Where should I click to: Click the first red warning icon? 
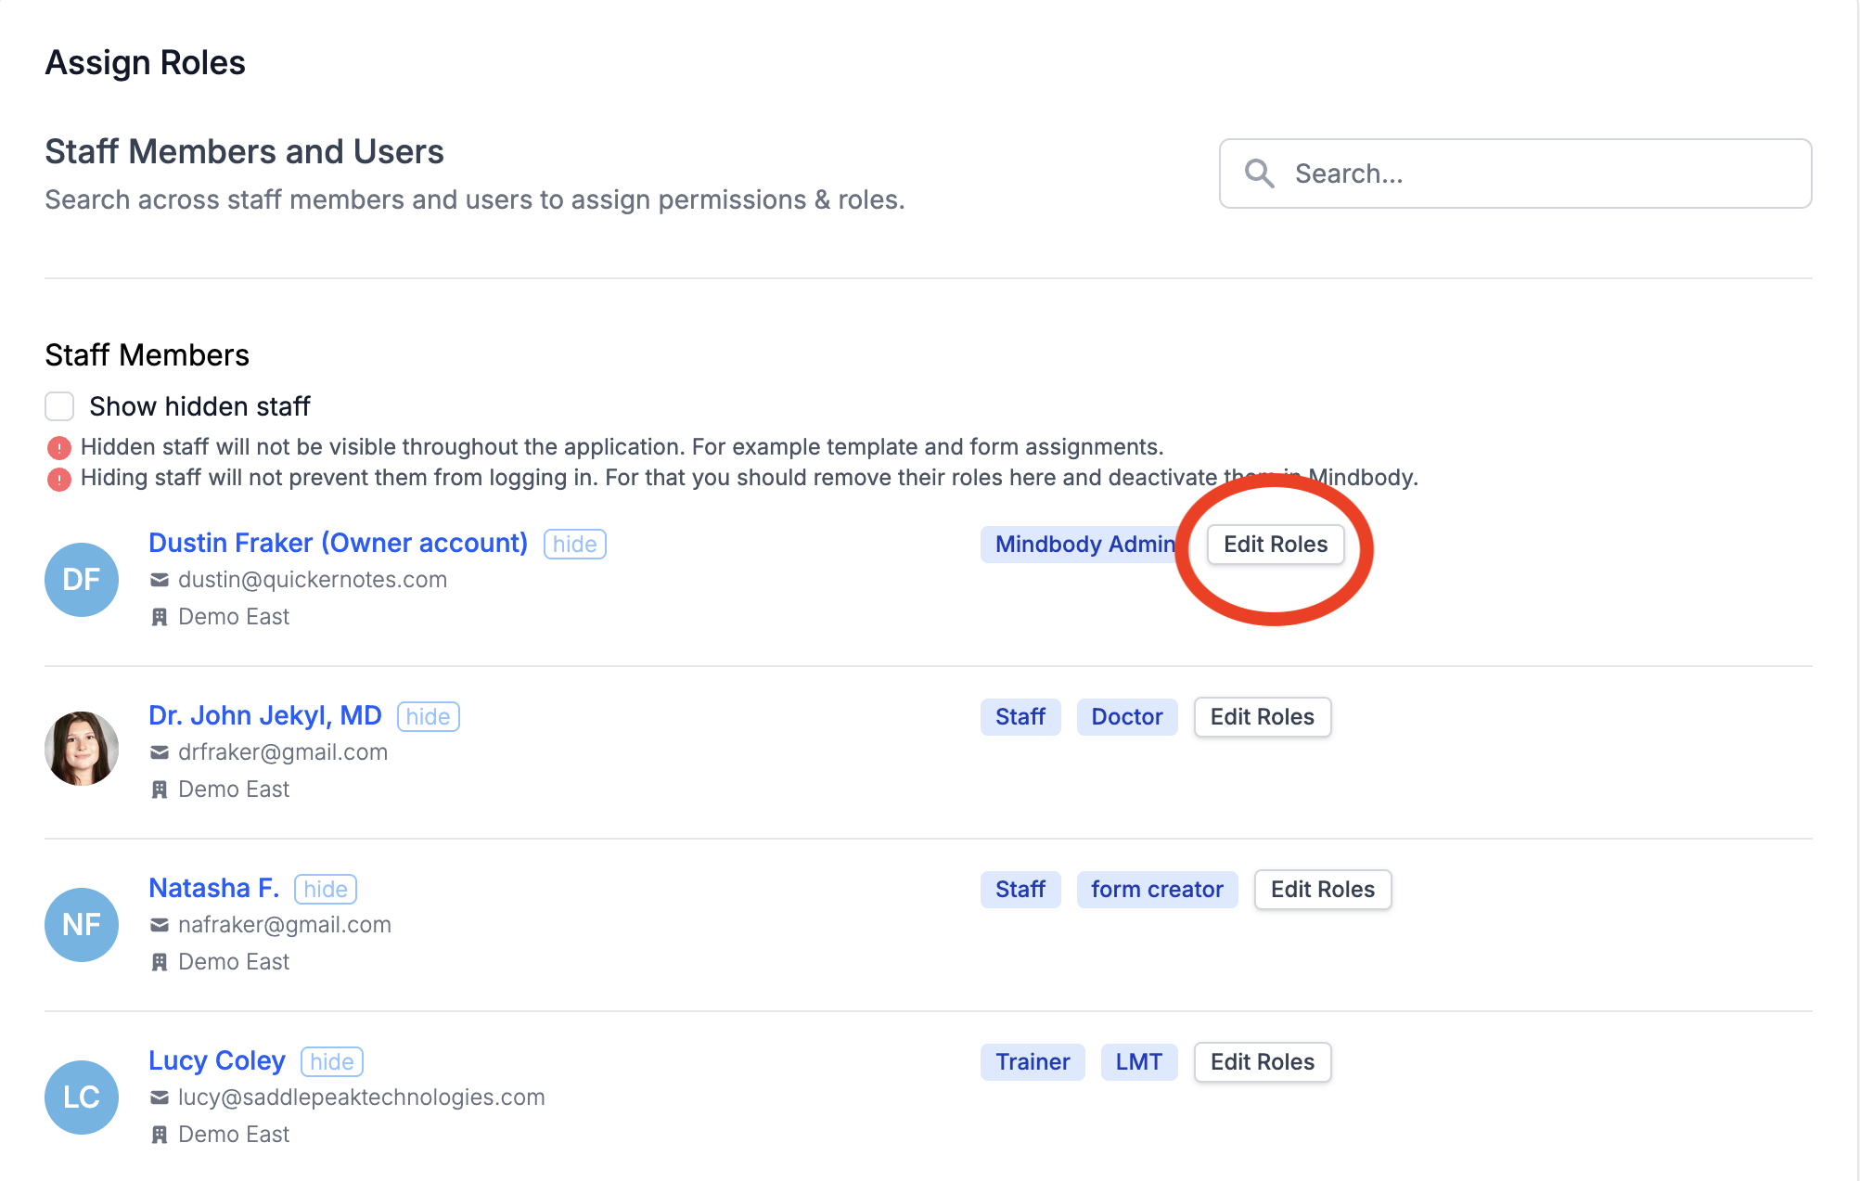pos(59,448)
